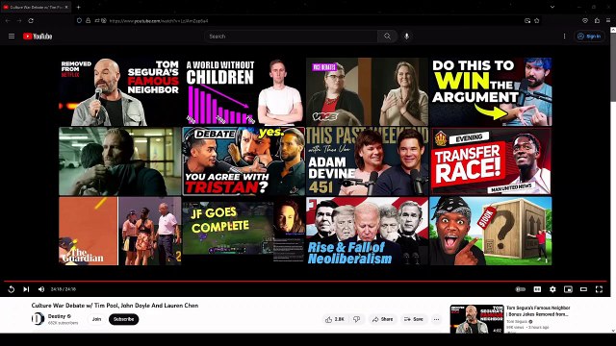Open JF Goes Complete endscreen video
The width and height of the screenshot is (616, 346).
(x=244, y=231)
